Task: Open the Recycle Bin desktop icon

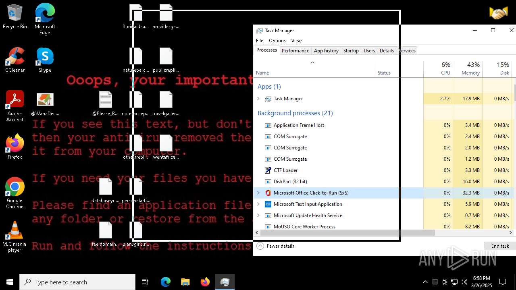Action: [x=15, y=17]
